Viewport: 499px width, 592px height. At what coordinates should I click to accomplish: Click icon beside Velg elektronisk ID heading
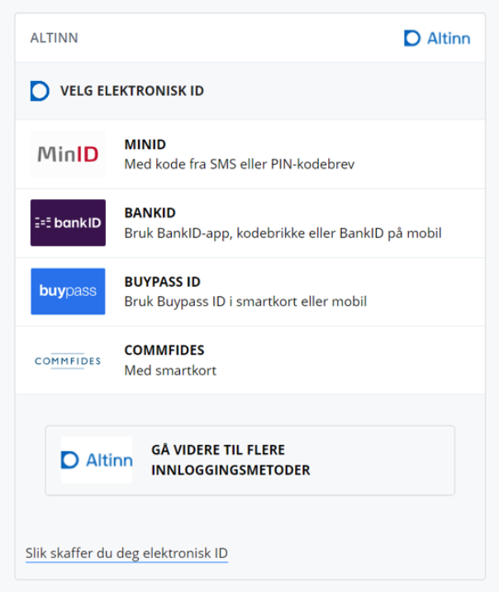40,91
